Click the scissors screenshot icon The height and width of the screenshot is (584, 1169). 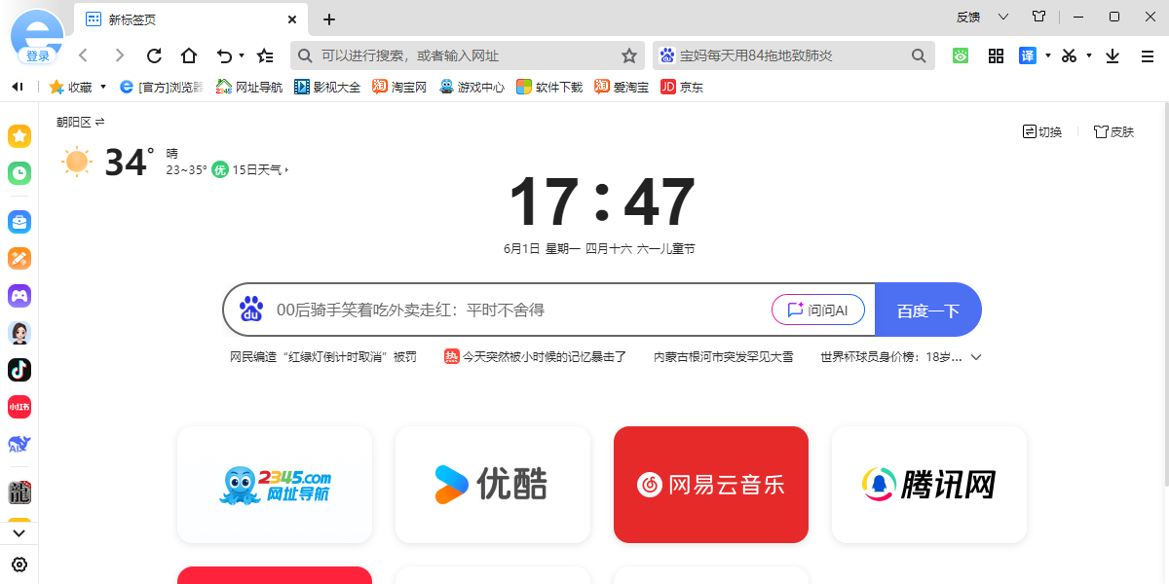pos(1070,55)
